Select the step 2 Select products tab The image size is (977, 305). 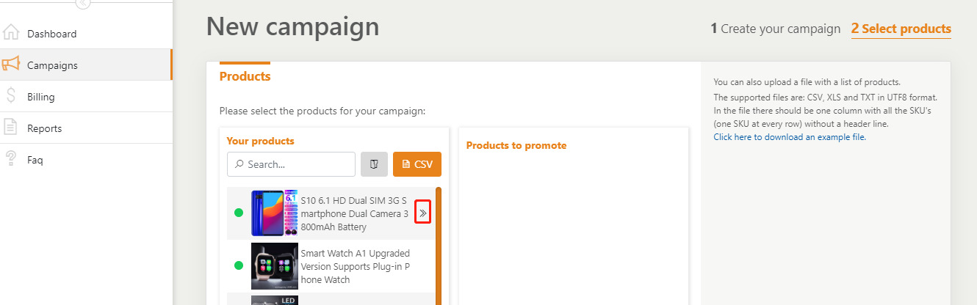901,29
